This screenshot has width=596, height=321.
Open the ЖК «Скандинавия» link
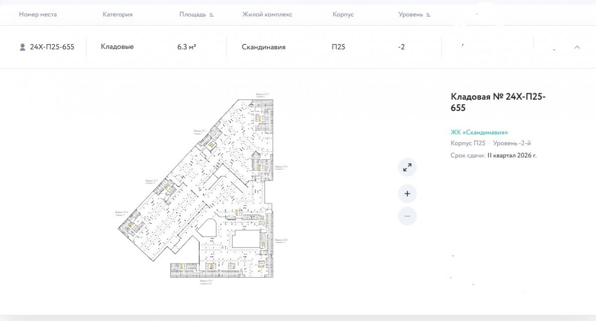point(479,132)
